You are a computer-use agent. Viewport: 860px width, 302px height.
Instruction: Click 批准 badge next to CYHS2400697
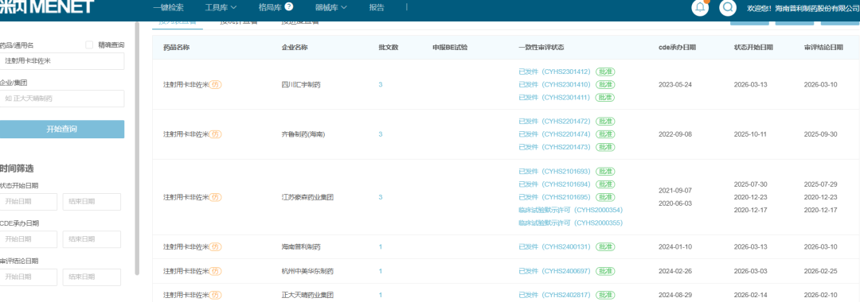[605, 271]
